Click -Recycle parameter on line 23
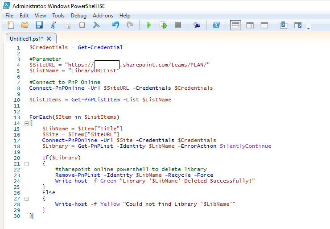Viewport: 330px width, 229px height. point(177,175)
